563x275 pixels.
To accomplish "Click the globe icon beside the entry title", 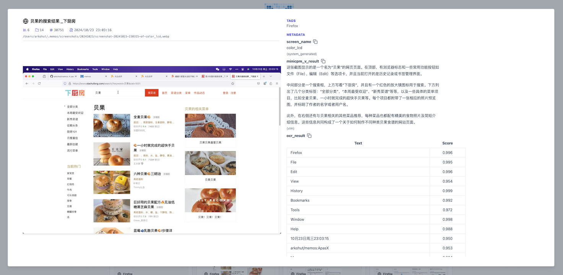I will pos(26,21).
